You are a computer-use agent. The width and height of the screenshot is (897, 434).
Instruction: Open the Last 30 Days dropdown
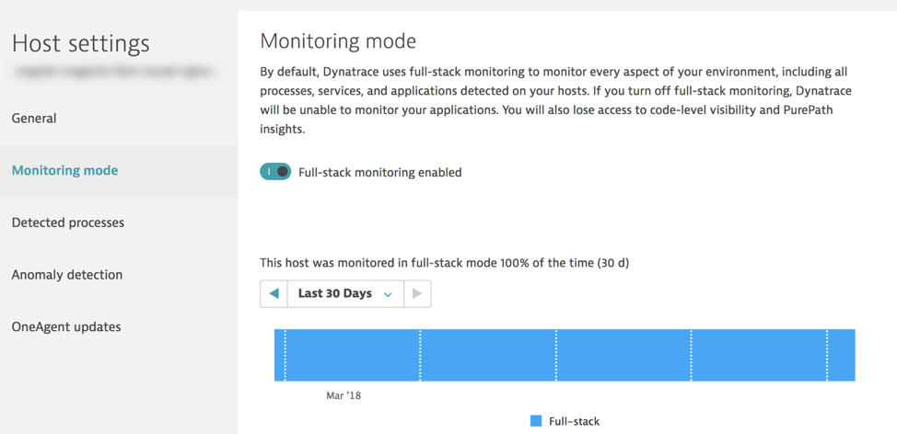[345, 293]
